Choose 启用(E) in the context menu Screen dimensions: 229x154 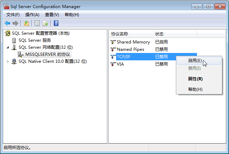tap(199, 61)
